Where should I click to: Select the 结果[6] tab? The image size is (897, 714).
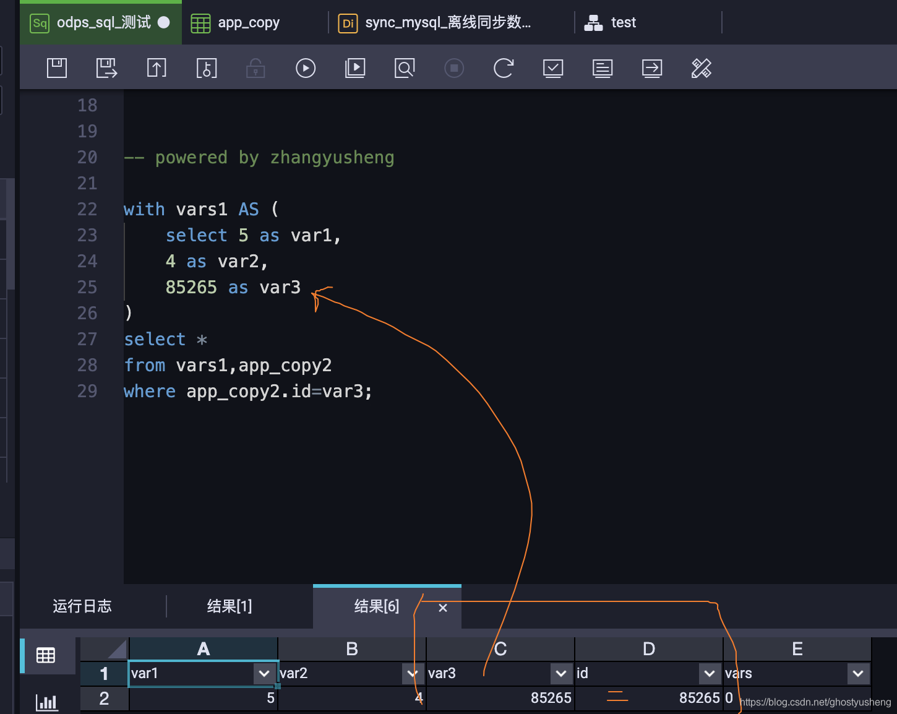point(376,606)
